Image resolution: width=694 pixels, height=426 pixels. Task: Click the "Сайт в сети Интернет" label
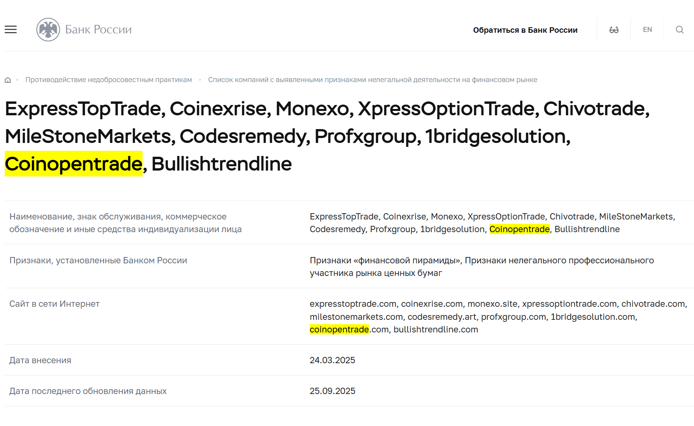(55, 304)
